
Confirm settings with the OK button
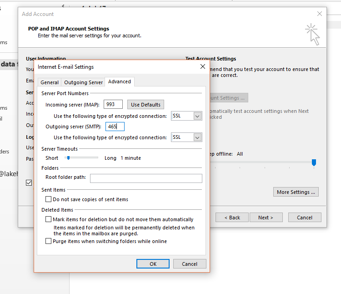[x=153, y=264]
